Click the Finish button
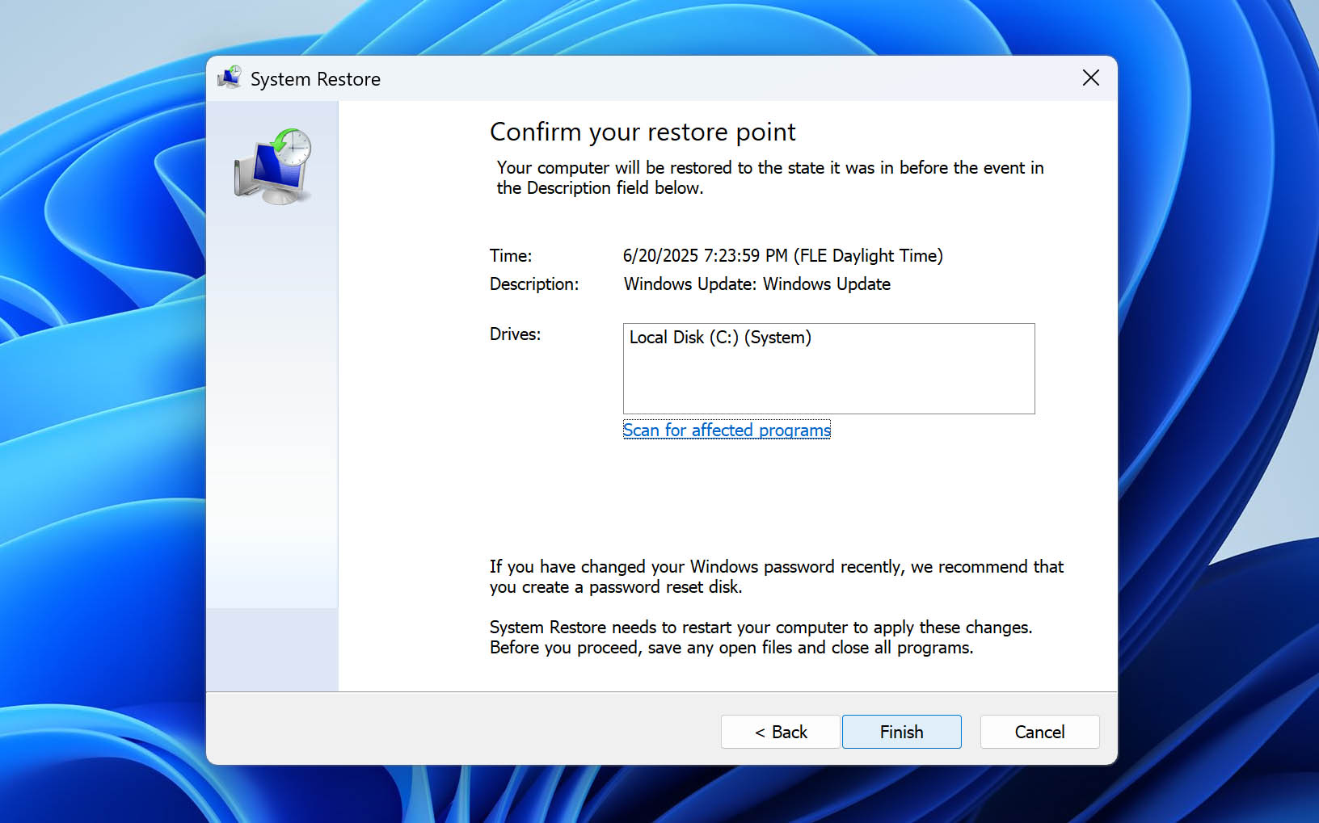The height and width of the screenshot is (823, 1319). [x=901, y=732]
